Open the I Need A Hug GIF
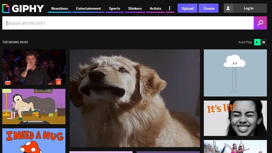The width and height of the screenshot is (272, 153). (34, 141)
